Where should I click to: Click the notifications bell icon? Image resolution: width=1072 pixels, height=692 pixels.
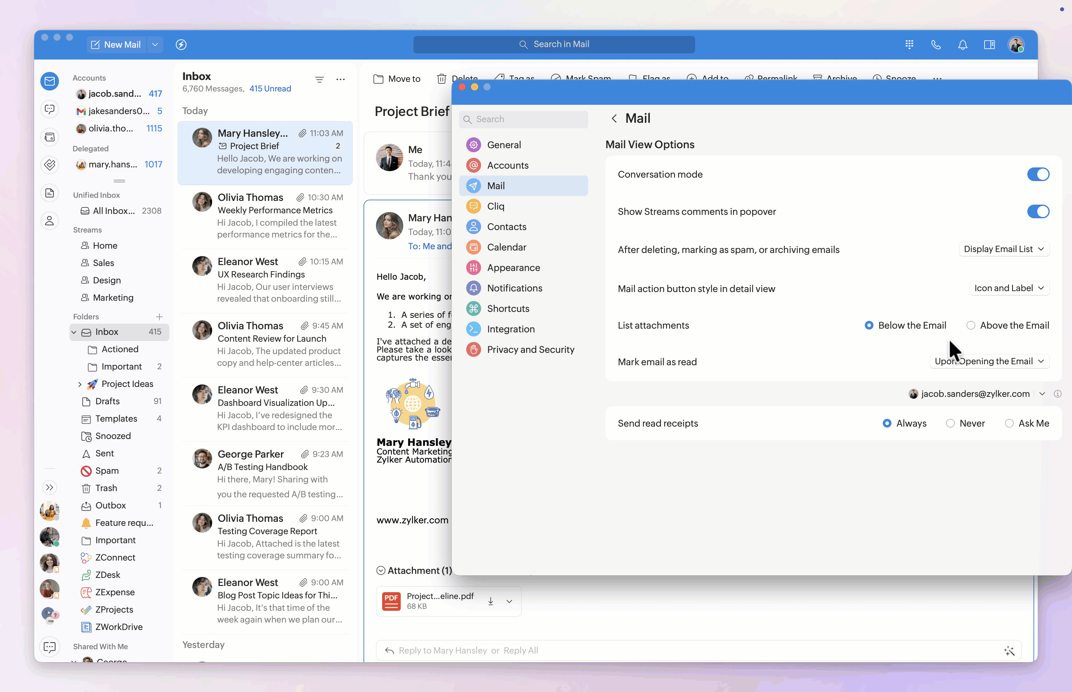pos(962,44)
